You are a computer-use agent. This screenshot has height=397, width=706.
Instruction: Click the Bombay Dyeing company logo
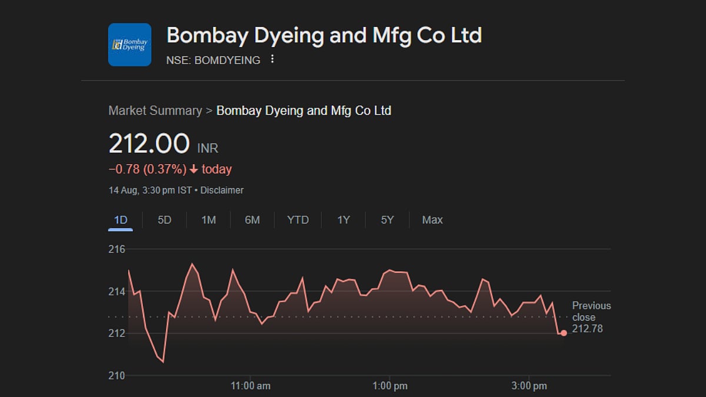[129, 45]
